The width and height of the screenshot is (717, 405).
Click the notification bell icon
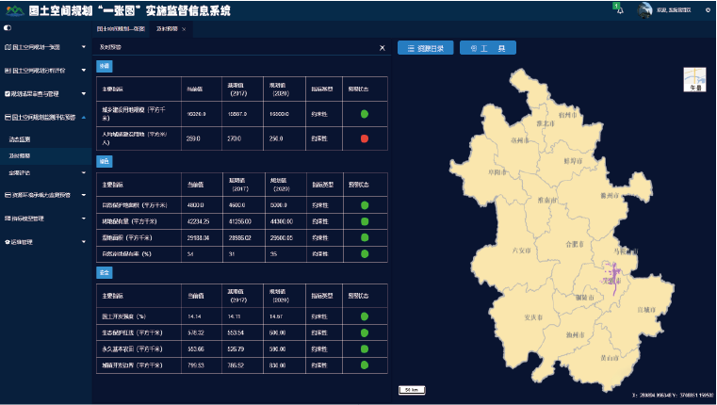[x=618, y=8]
